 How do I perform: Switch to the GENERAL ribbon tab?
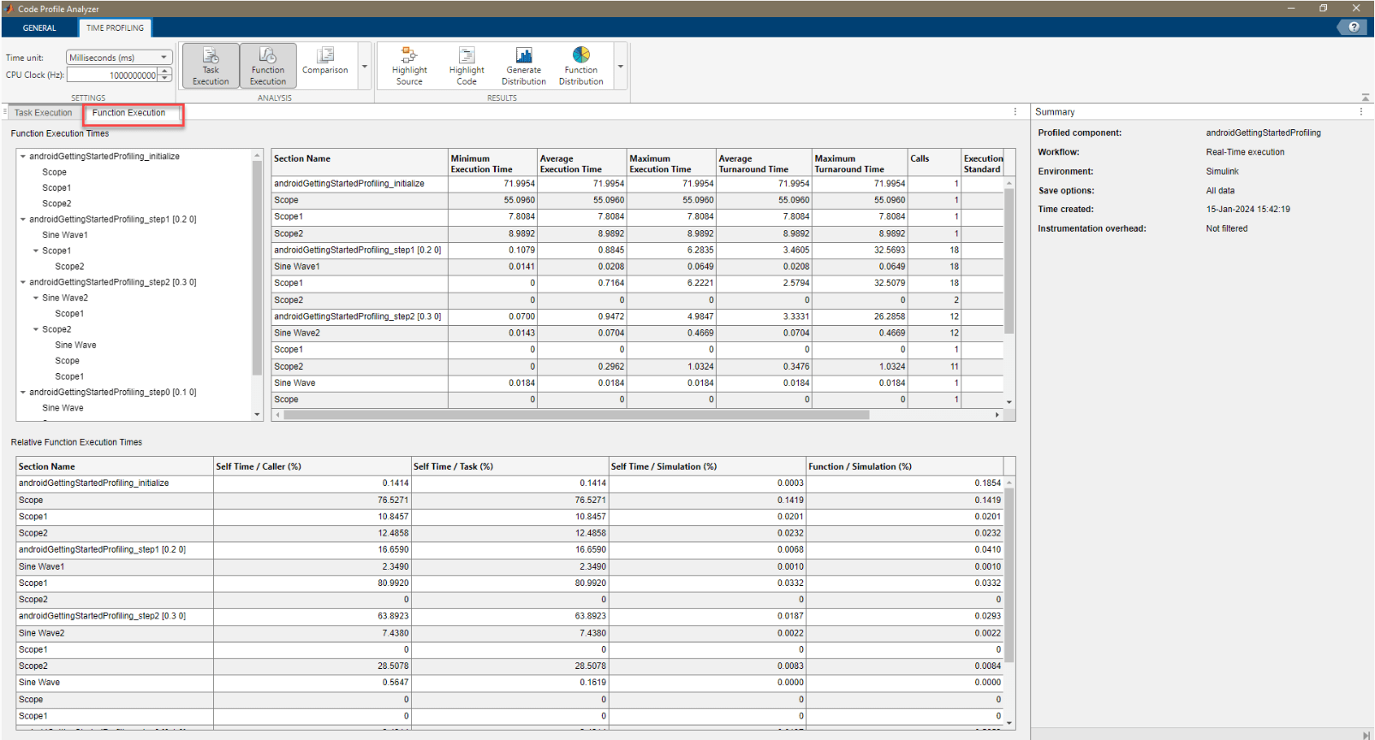(39, 28)
